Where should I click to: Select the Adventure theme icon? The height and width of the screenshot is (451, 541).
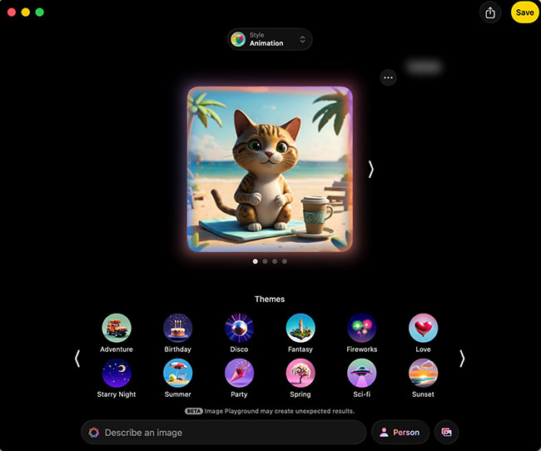pos(117,328)
